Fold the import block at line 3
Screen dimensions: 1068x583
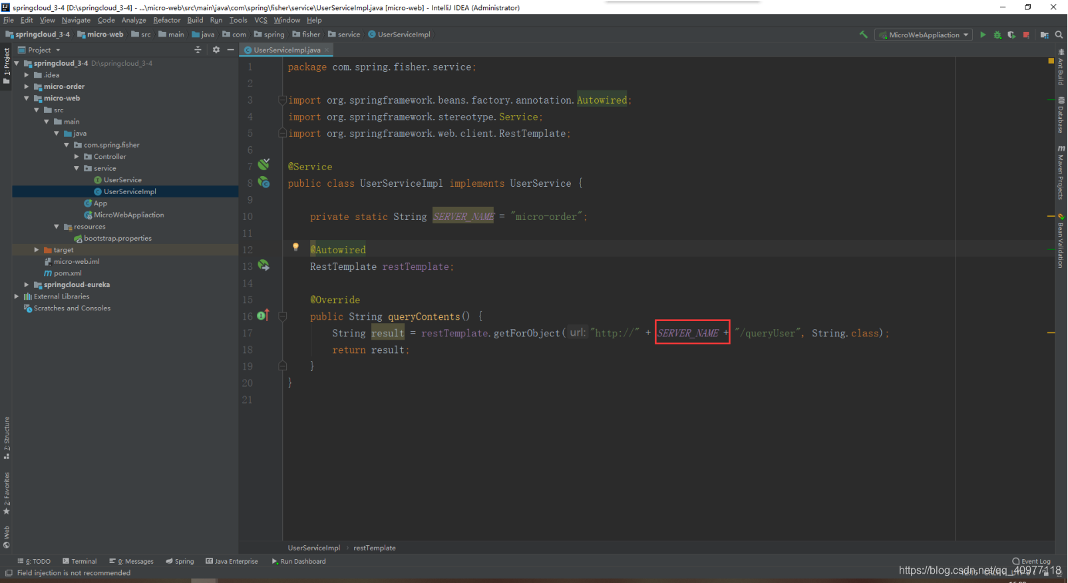point(282,100)
